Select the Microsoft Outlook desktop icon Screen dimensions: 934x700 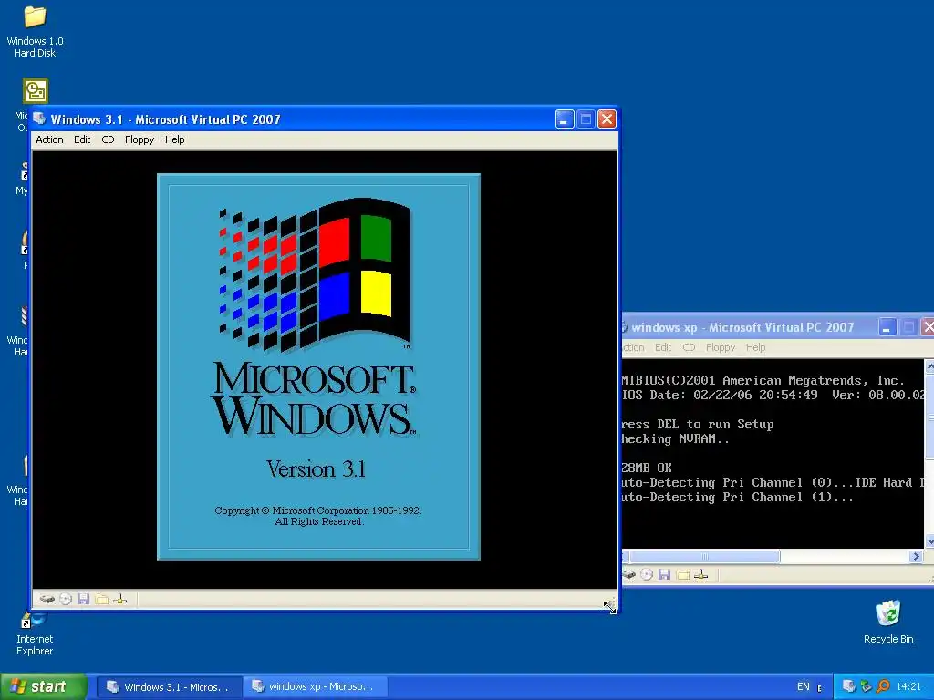pos(36,91)
